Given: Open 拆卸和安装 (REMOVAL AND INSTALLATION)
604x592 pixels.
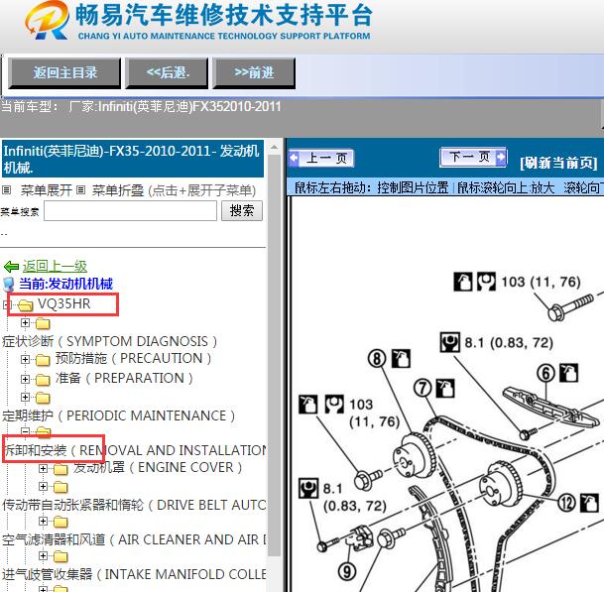Looking at the screenshot, I should pyautogui.click(x=135, y=450).
